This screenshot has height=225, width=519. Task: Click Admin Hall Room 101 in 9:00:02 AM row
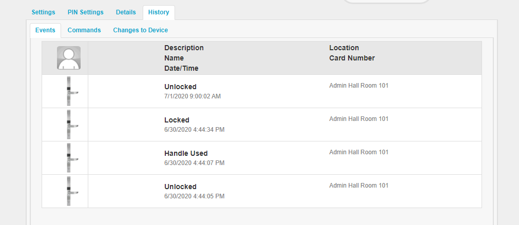point(359,86)
